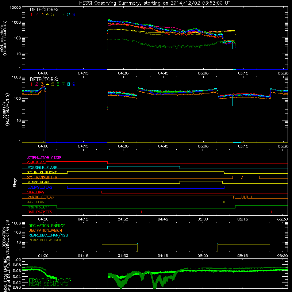The width and height of the screenshot is (292, 292).
Task: Click the SC_TRANSMITTER flag label
Action: click(x=42, y=177)
